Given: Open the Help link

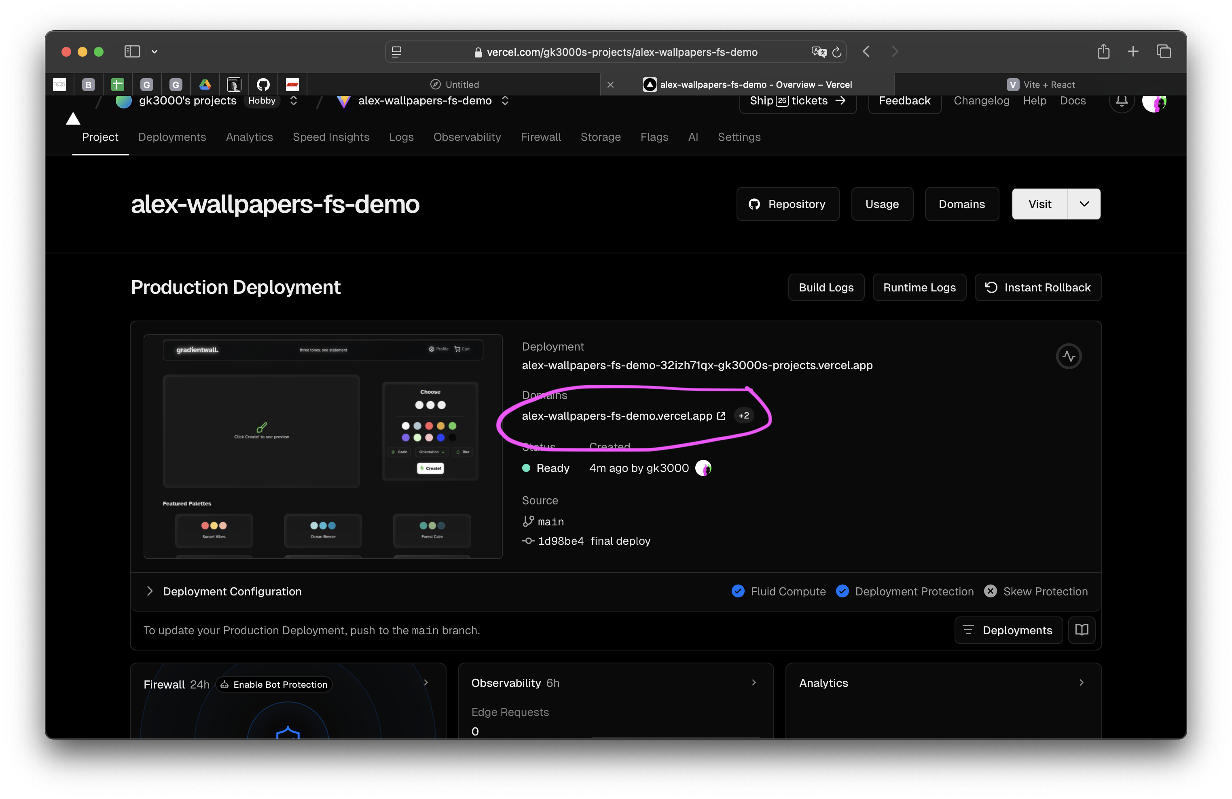Looking at the screenshot, I should click(x=1034, y=100).
